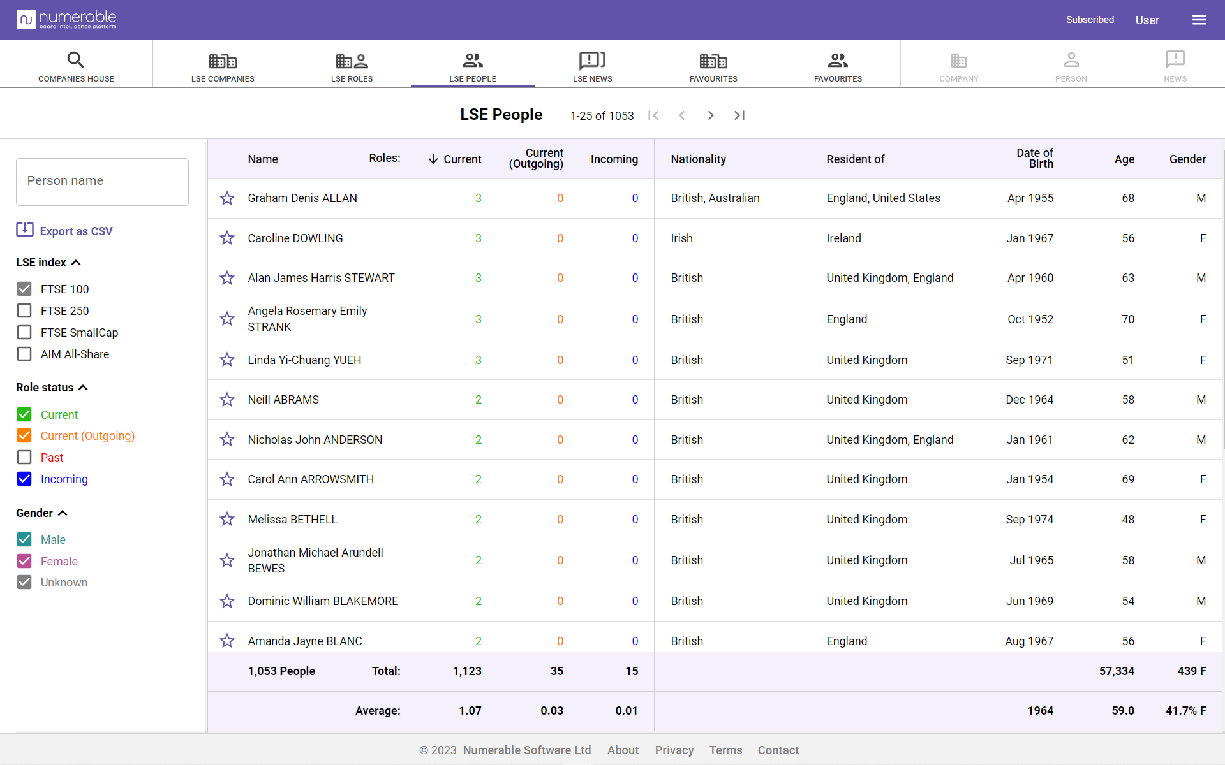Toggle Female gender filter
Screen dimensions: 1225x765
pyautogui.click(x=24, y=562)
